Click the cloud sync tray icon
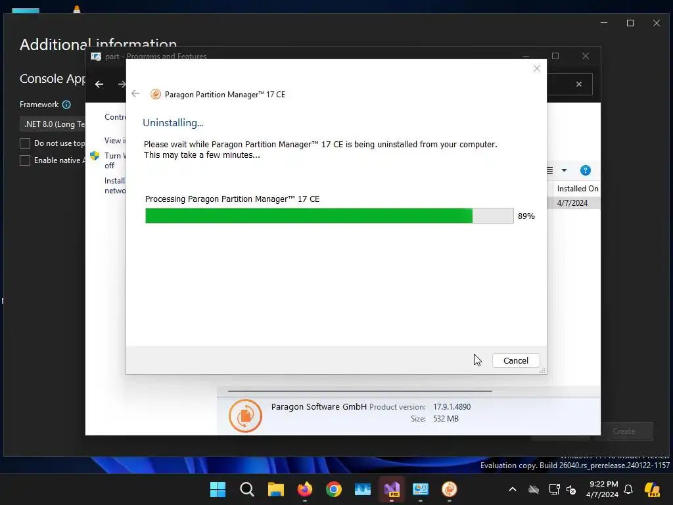Viewport: 673px width, 505px height. 534,489
